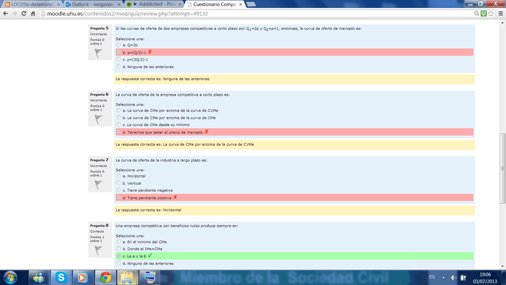506x285 pixels.
Task: Close the Outlook tab
Action: point(119,5)
